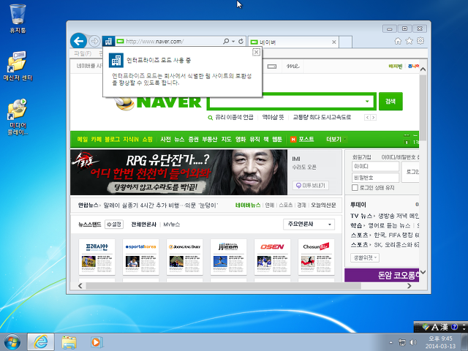Open the Media Player taskbar icon
This screenshot has width=468, height=351.
(96, 342)
